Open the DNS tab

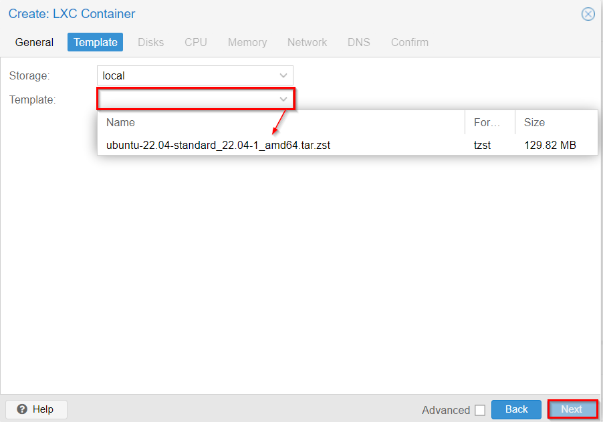[359, 42]
